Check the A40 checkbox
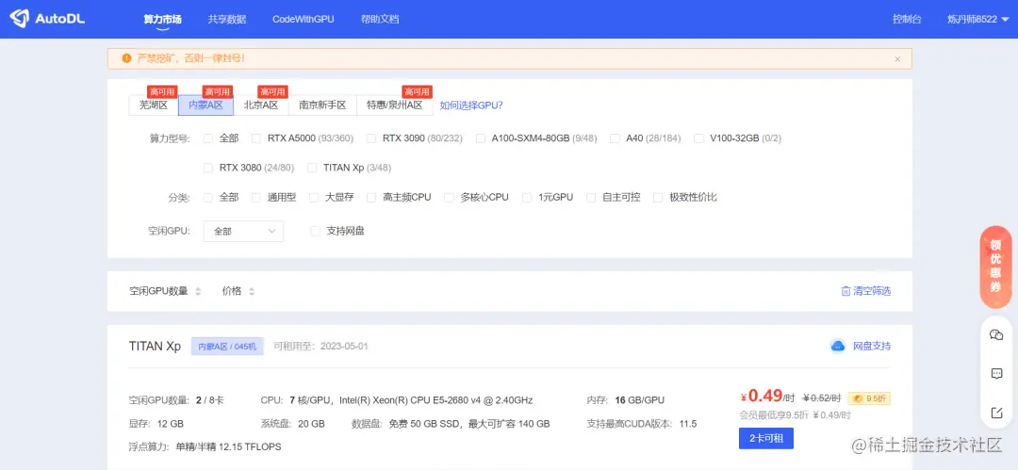1018x470 pixels. click(615, 138)
